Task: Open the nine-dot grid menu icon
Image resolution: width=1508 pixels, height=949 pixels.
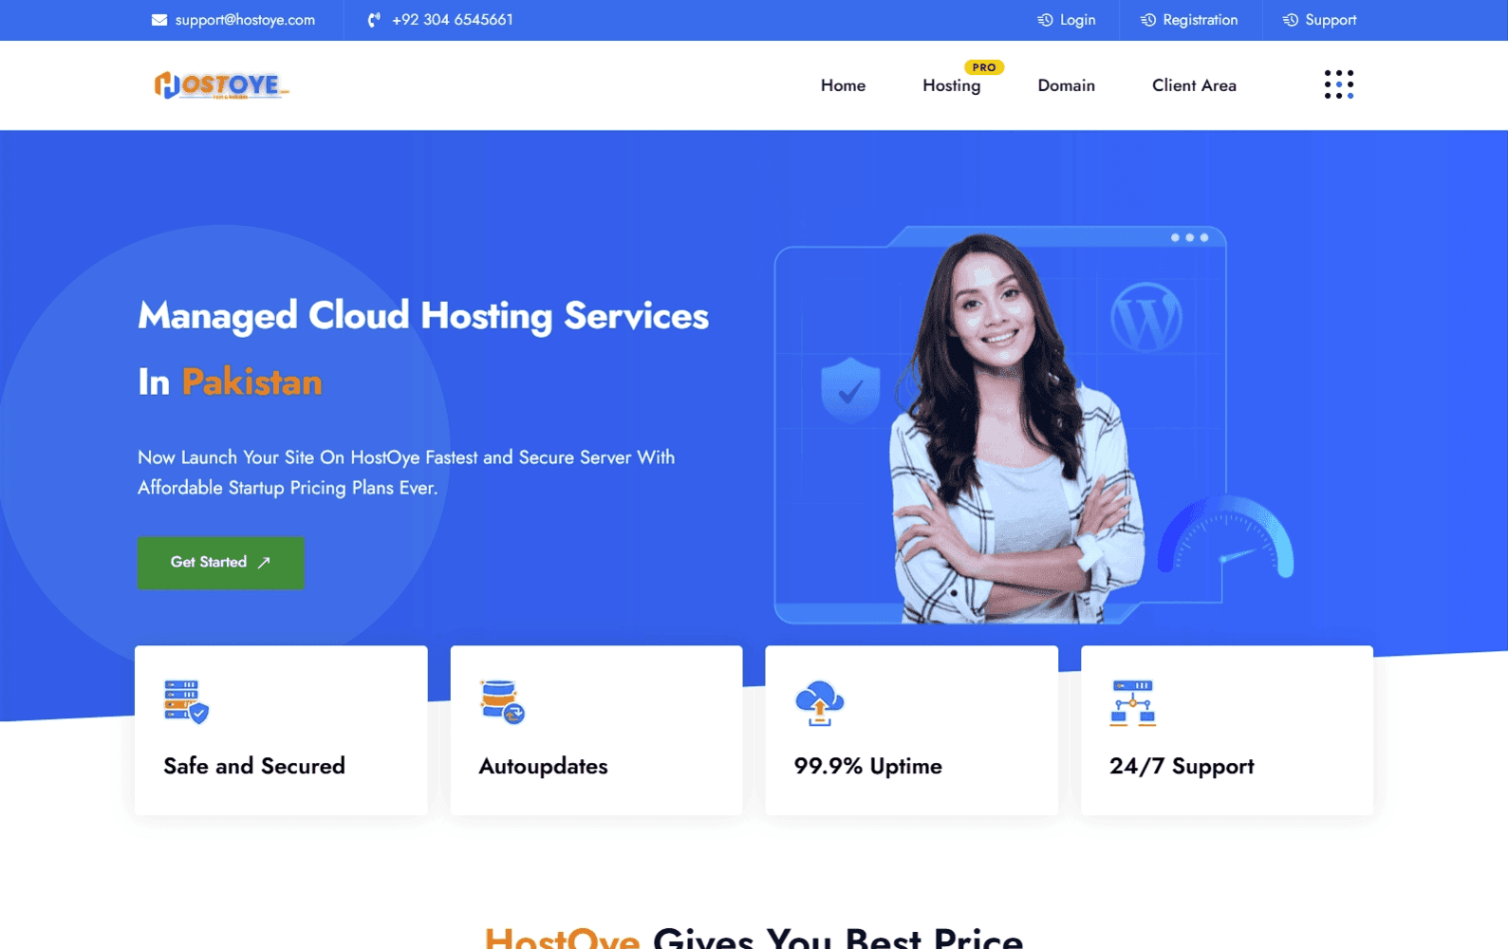Action: click(x=1338, y=84)
